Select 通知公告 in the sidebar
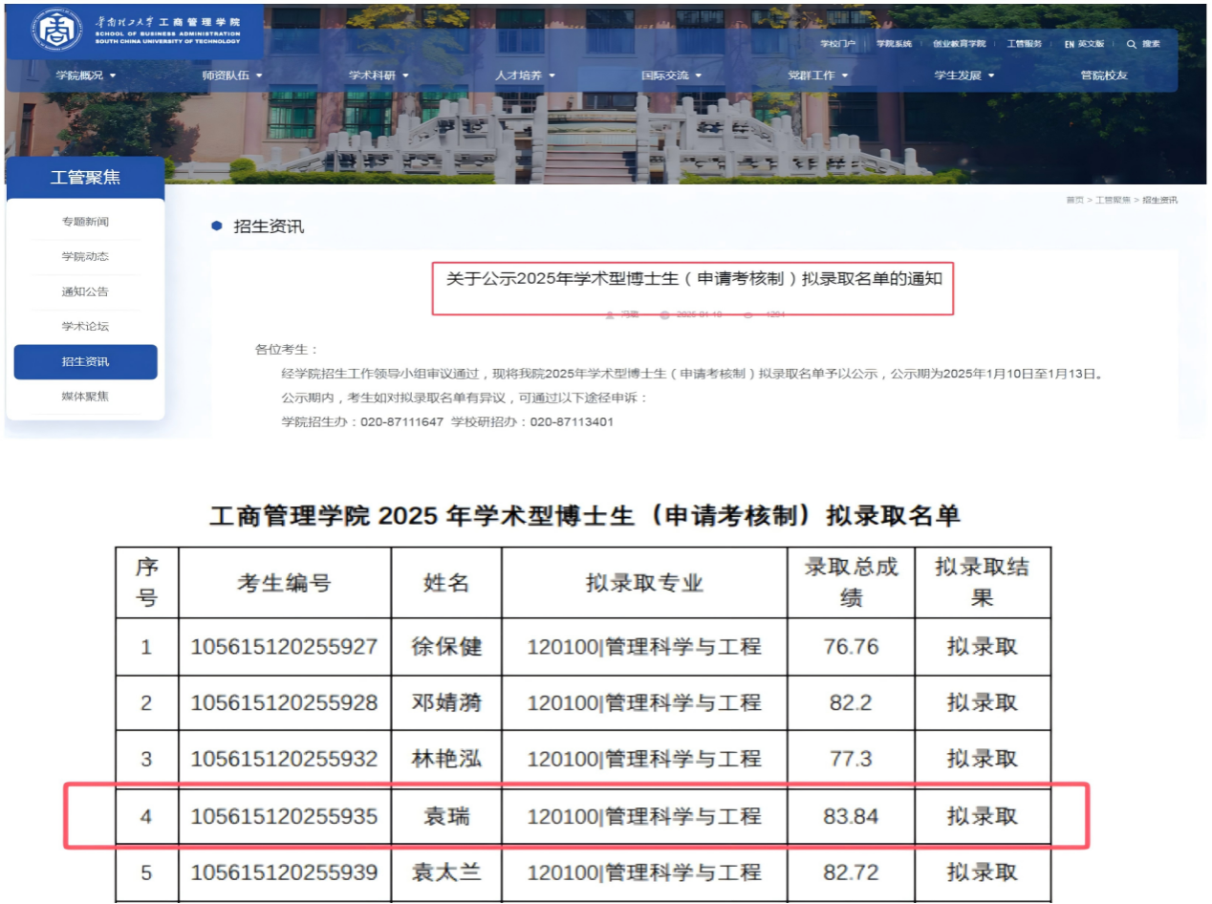The width and height of the screenshot is (1212, 904). [85, 291]
